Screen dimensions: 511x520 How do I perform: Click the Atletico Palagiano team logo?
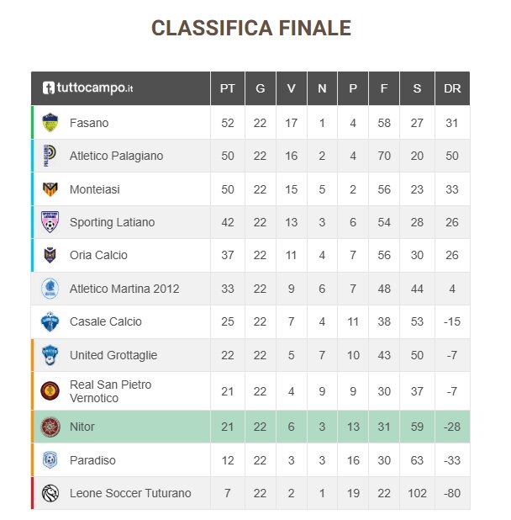[50, 156]
